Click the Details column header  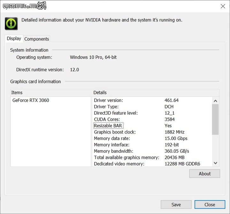pos(156,92)
